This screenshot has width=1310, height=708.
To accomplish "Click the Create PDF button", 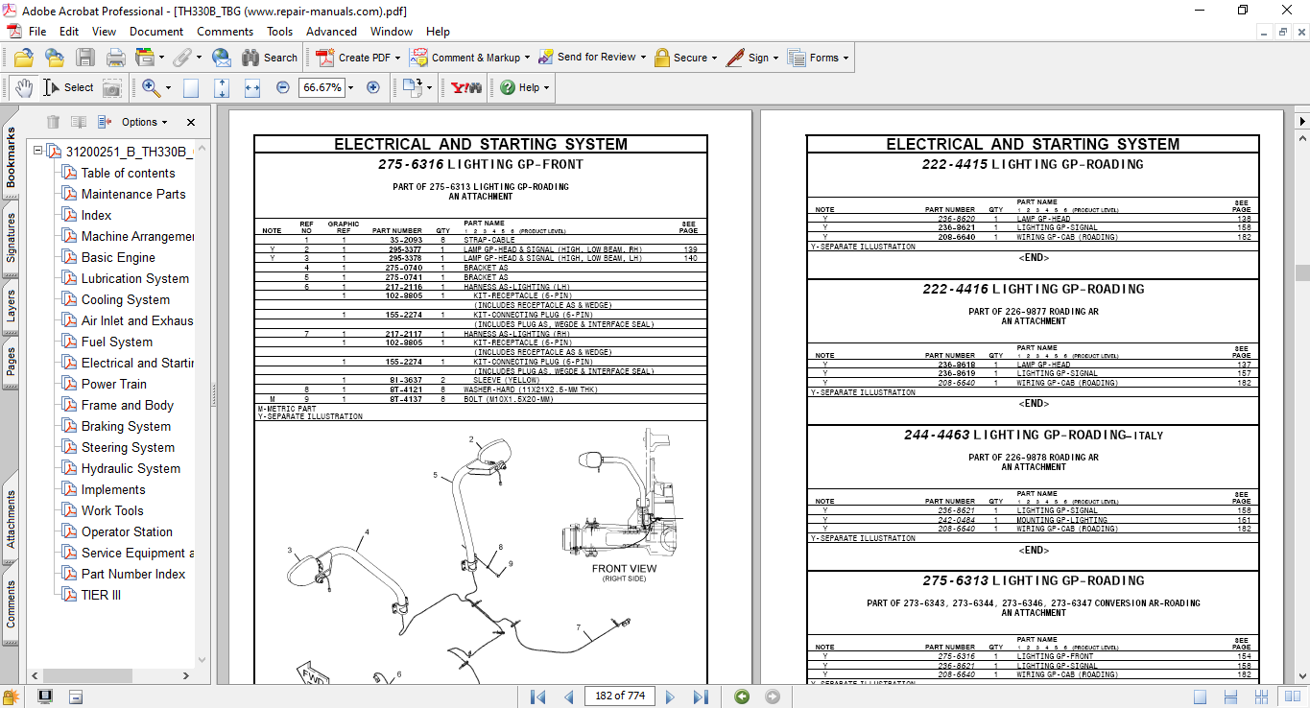I will click(x=355, y=58).
